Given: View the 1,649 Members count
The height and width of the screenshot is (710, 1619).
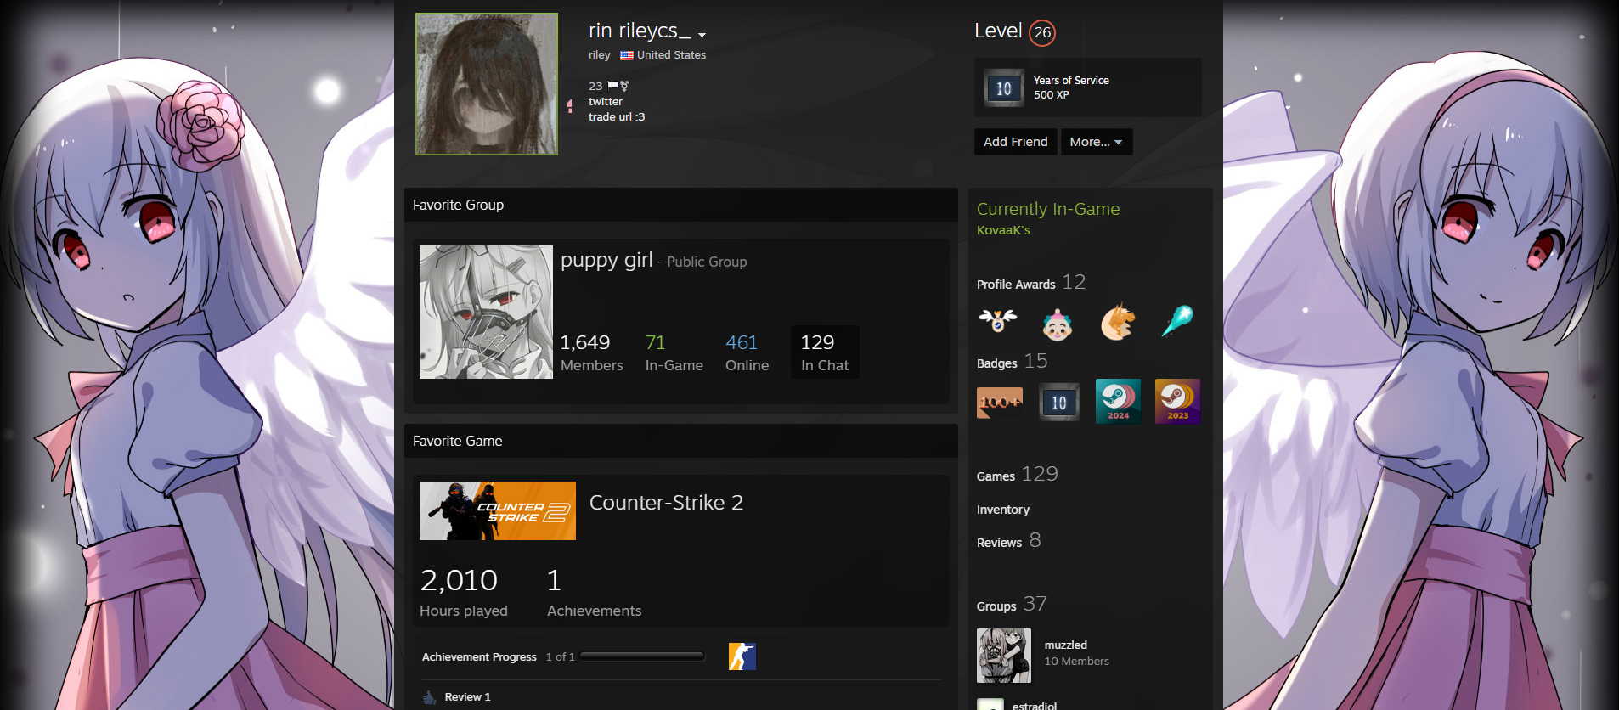Looking at the screenshot, I should tap(591, 352).
